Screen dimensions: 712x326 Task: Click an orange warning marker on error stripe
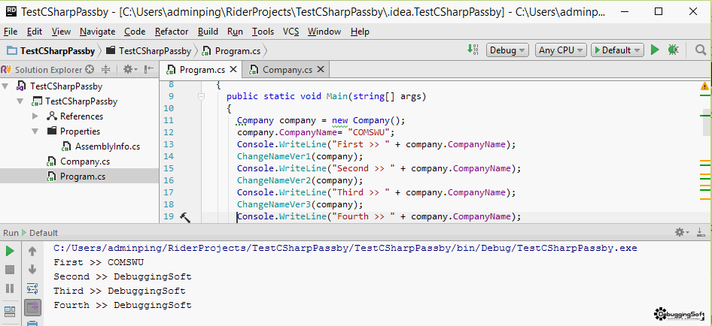click(705, 161)
